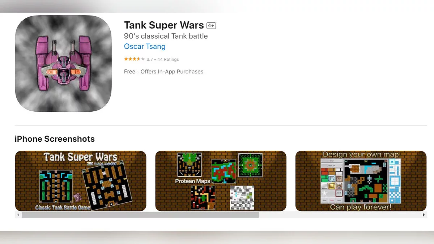
Task: Click the scrollbar right arrow
Action: tap(424, 215)
